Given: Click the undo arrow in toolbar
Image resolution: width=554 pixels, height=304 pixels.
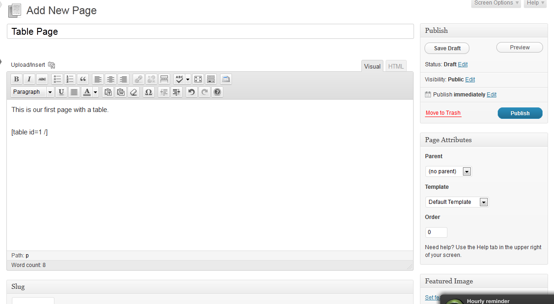Looking at the screenshot, I should click(x=192, y=92).
